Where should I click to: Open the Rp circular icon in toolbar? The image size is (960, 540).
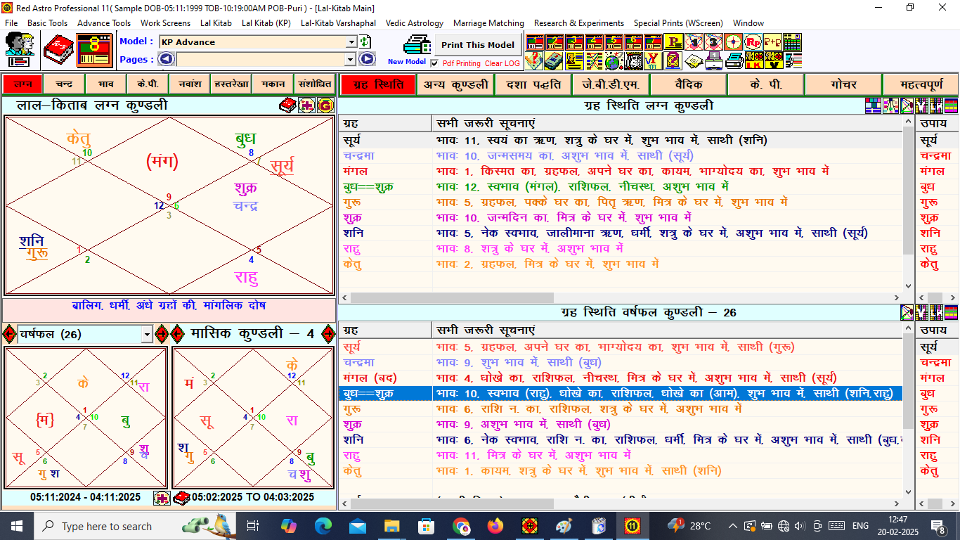pyautogui.click(x=753, y=41)
